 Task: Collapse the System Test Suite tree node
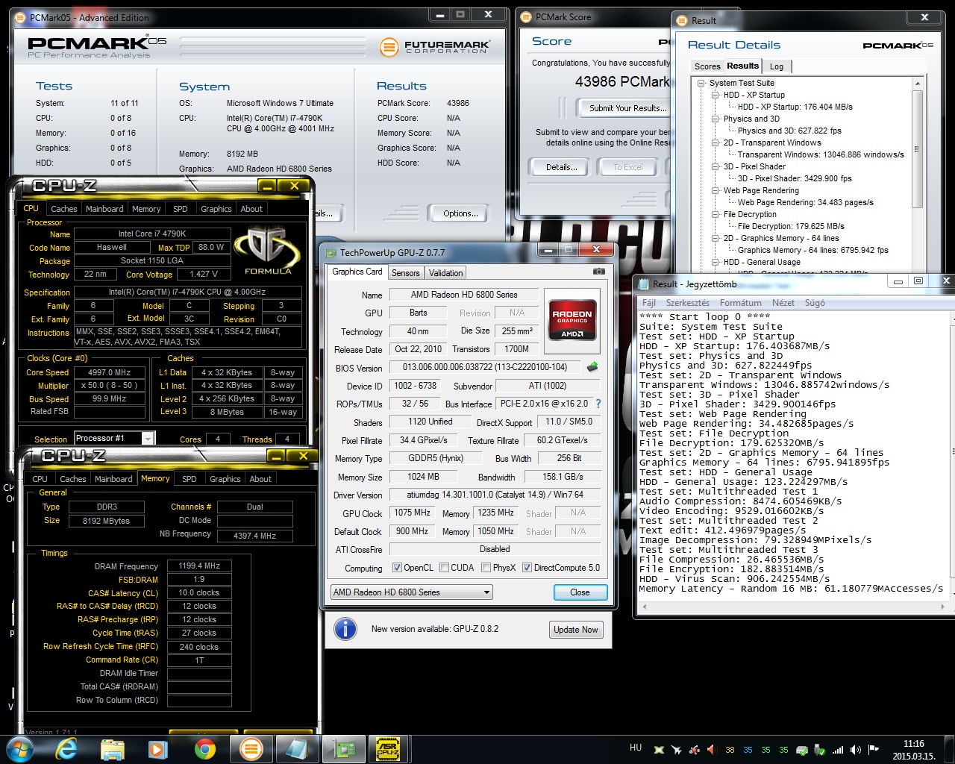click(701, 83)
